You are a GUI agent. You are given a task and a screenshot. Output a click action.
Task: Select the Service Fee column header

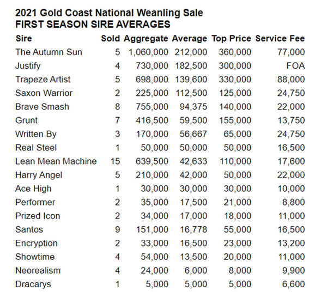pyautogui.click(x=280, y=39)
